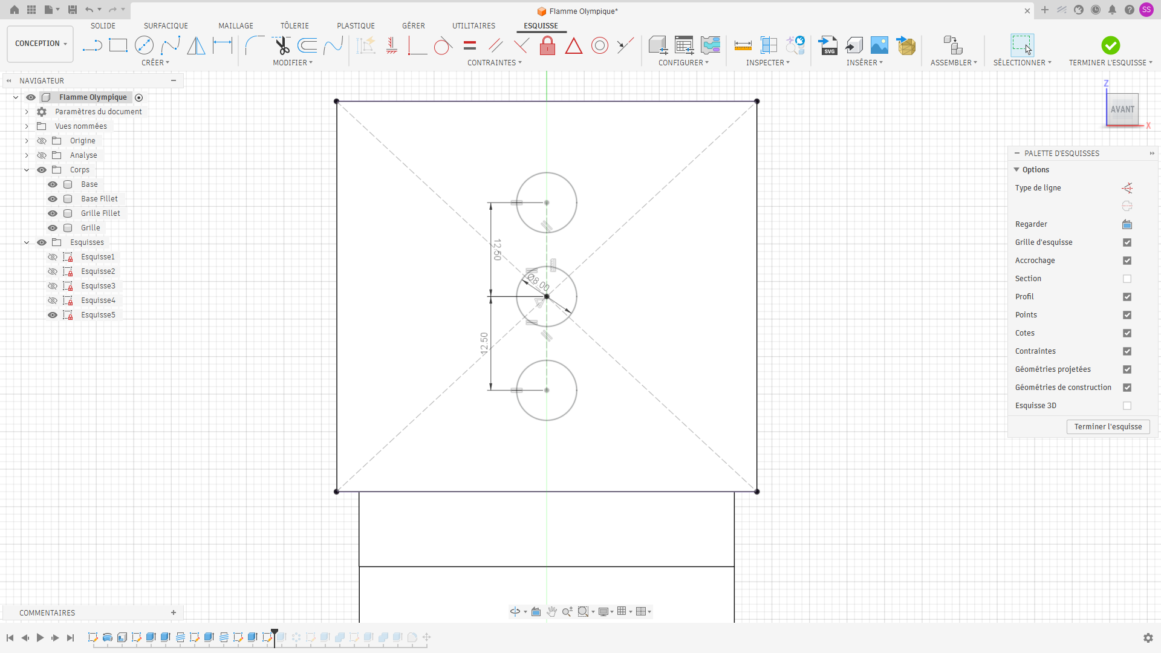Switch to the SURFACIQUE tab
1161x653 pixels.
click(166, 26)
